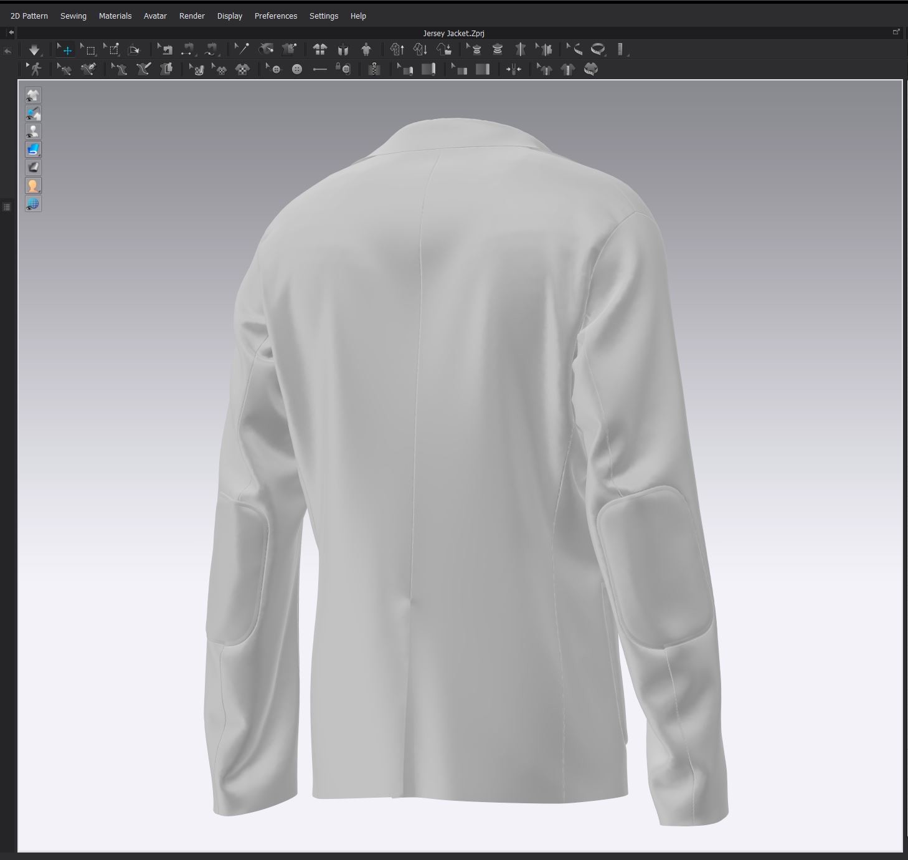Open the left panel via the list icon
This screenshot has height=860, width=908.
[x=6, y=206]
